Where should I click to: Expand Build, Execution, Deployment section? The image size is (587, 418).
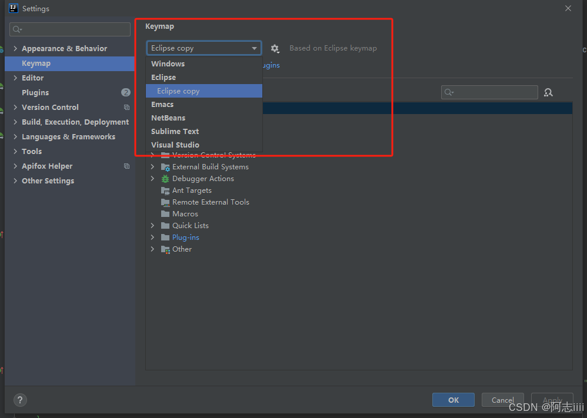15,122
